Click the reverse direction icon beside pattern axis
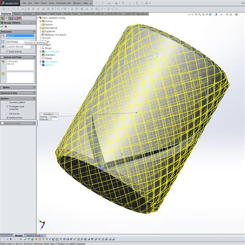 pos(3,36)
